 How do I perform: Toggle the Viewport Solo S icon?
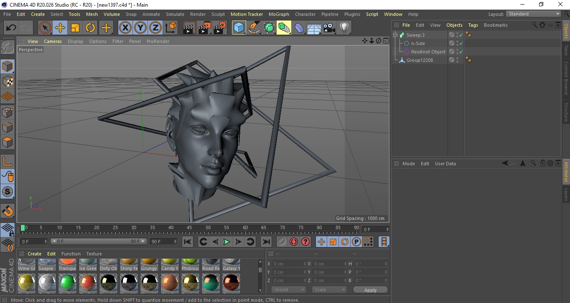tap(8, 192)
